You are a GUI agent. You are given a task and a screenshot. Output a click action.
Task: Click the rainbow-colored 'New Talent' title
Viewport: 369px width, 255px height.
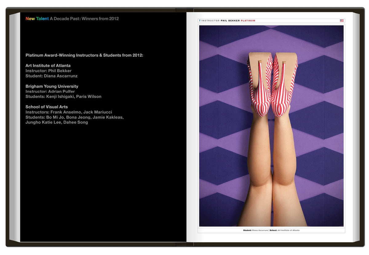click(37, 19)
